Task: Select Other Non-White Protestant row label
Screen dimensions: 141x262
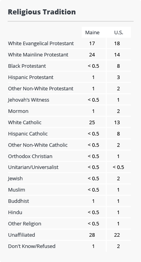Action: click(x=41, y=89)
